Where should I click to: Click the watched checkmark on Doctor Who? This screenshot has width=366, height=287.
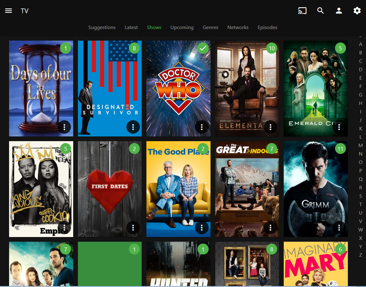tap(203, 48)
